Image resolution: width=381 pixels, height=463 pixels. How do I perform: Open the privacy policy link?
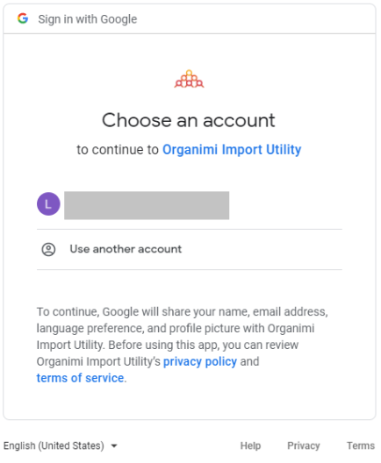[200, 361]
